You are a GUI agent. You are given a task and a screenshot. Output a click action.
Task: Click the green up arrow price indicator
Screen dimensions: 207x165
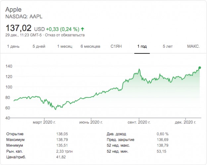(82, 28)
